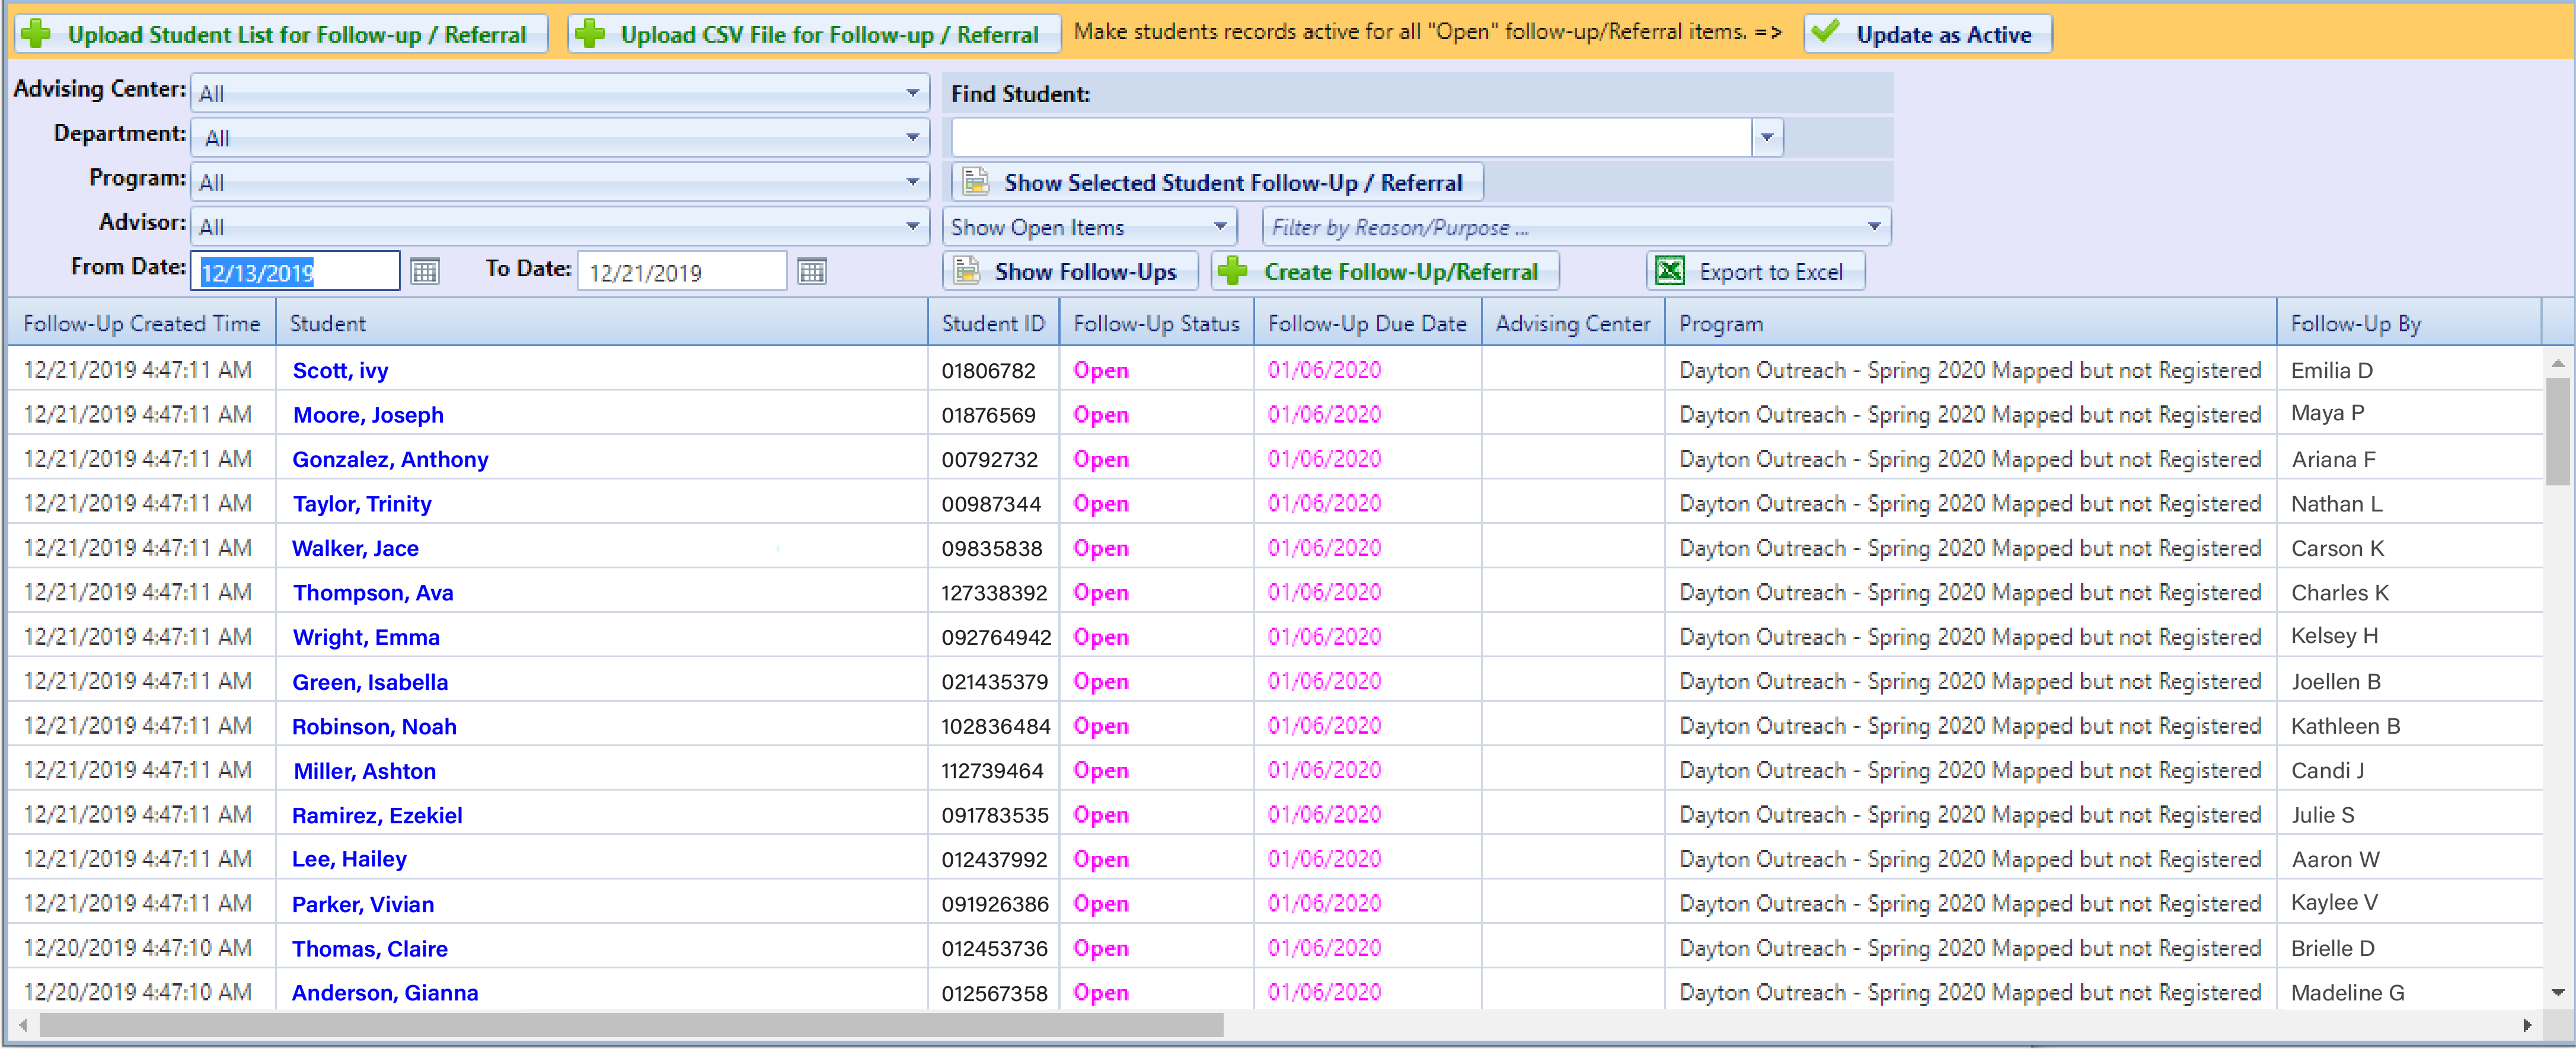
Task: Click the document icon on Show Selected Student Follow-Up
Action: tap(975, 182)
